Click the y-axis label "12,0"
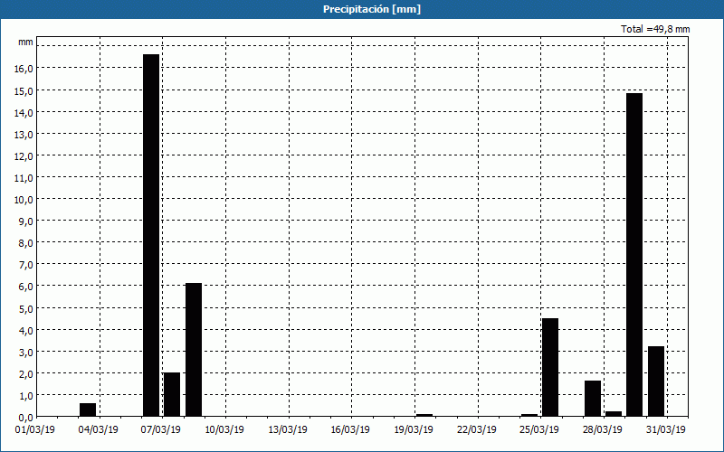 pos(24,155)
